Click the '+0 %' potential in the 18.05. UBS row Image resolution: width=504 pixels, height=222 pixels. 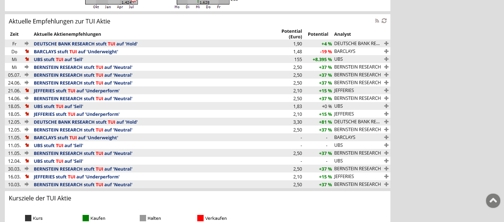coord(327,107)
